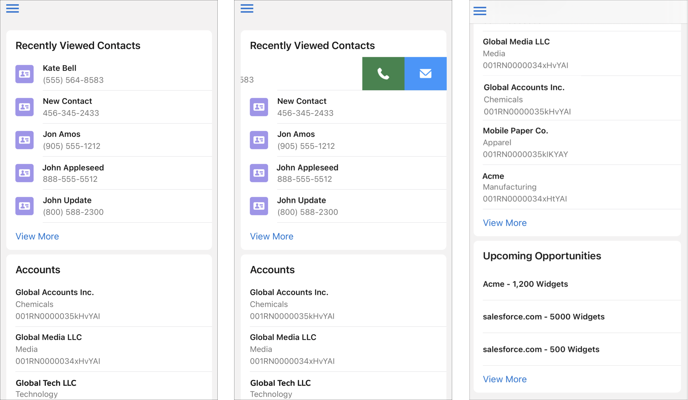Open the hamburger menu on the right screen
Screen dimensions: 688x400
(480, 11)
